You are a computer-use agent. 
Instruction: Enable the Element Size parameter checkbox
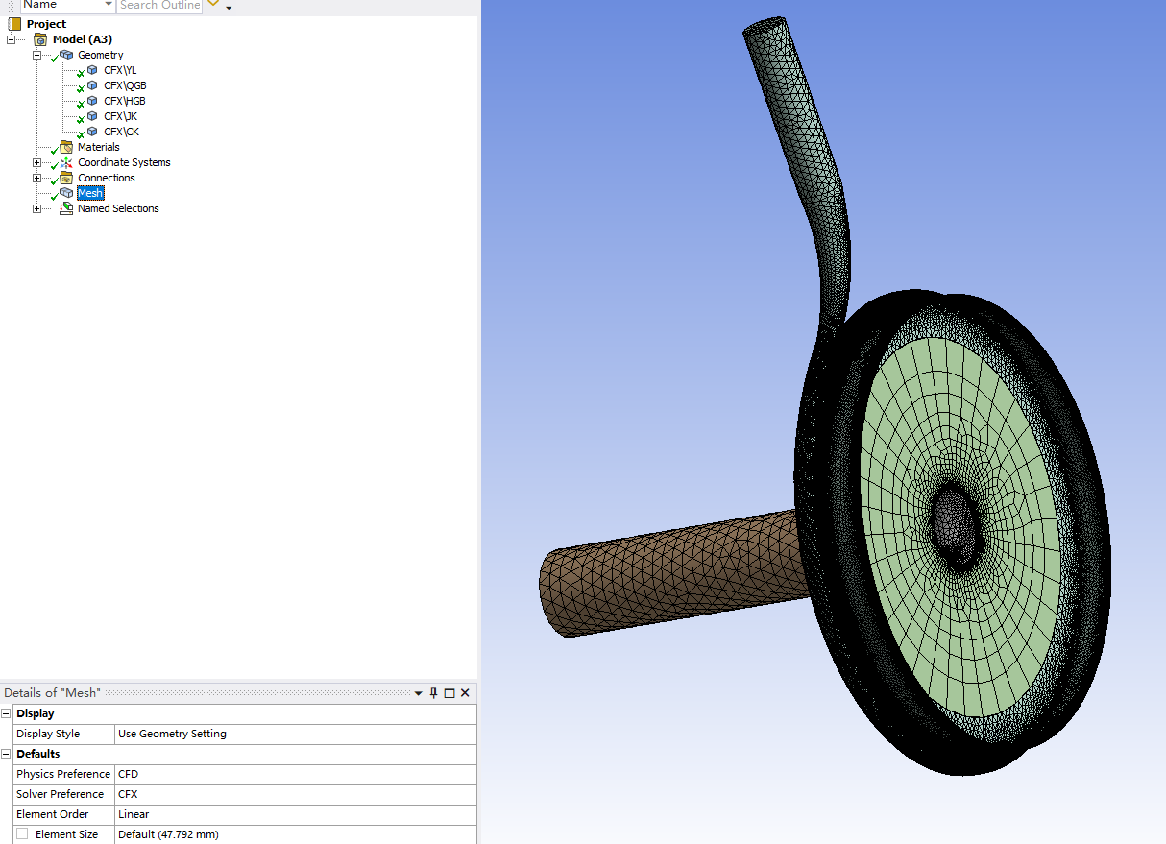(22, 834)
